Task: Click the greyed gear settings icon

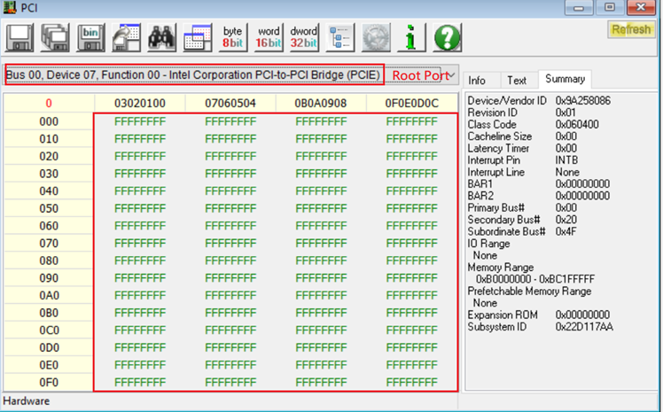Action: point(376,38)
